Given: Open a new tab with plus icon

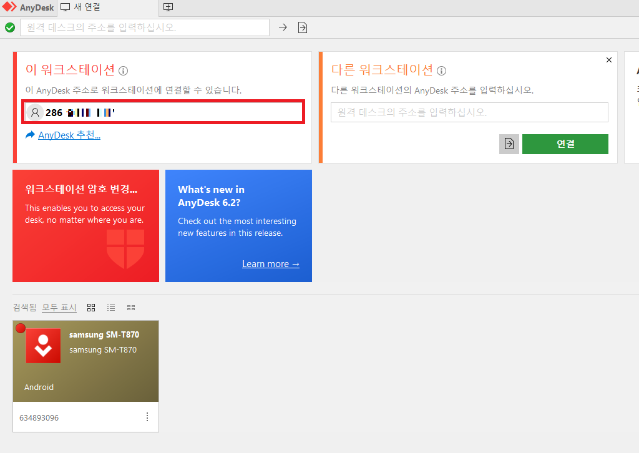Looking at the screenshot, I should (168, 7).
